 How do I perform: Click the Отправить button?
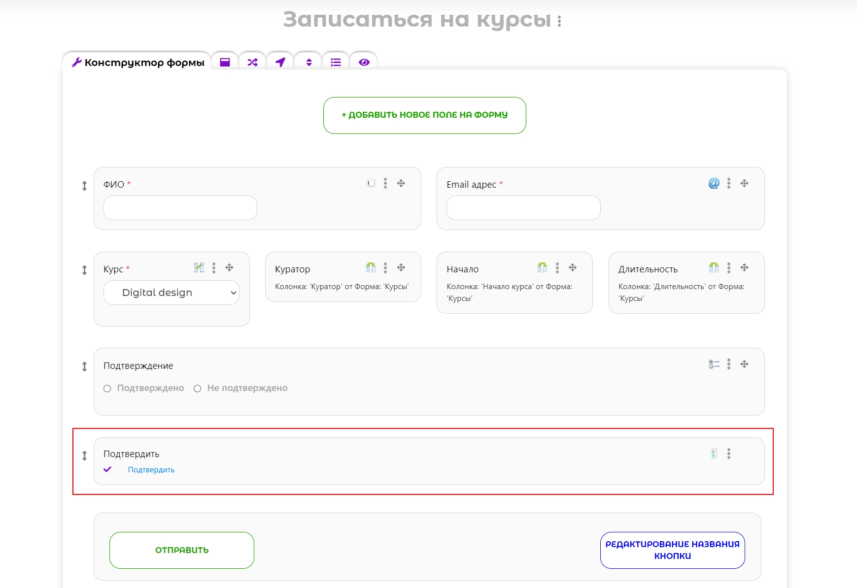tap(182, 550)
